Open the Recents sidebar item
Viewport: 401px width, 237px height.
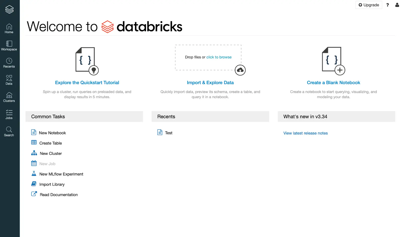click(9, 63)
